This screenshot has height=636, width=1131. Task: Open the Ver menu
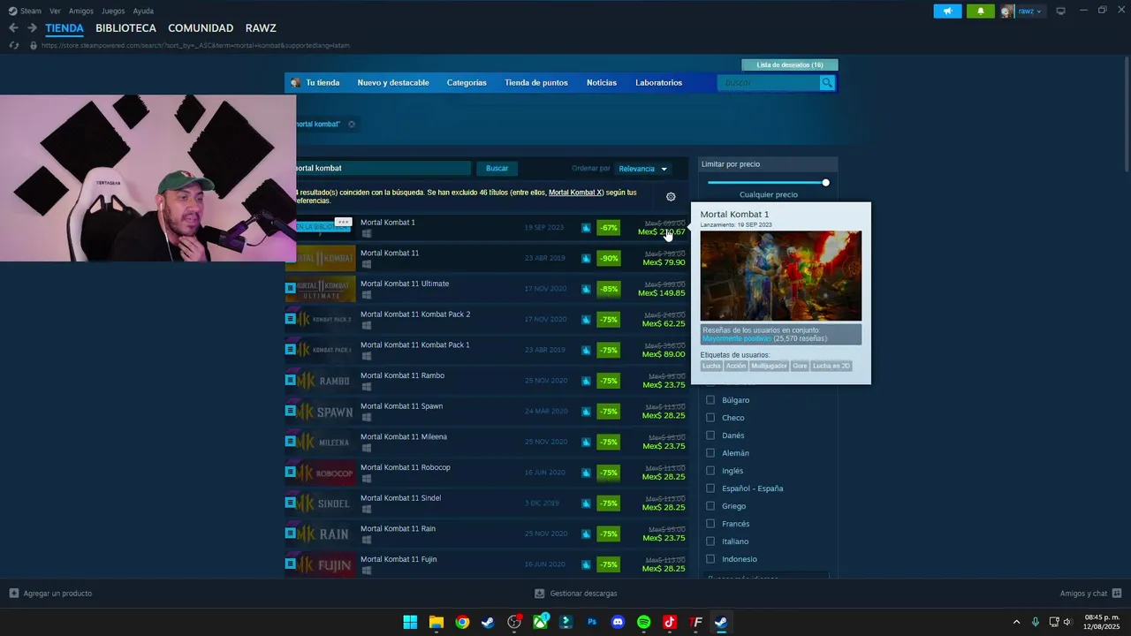click(x=56, y=11)
